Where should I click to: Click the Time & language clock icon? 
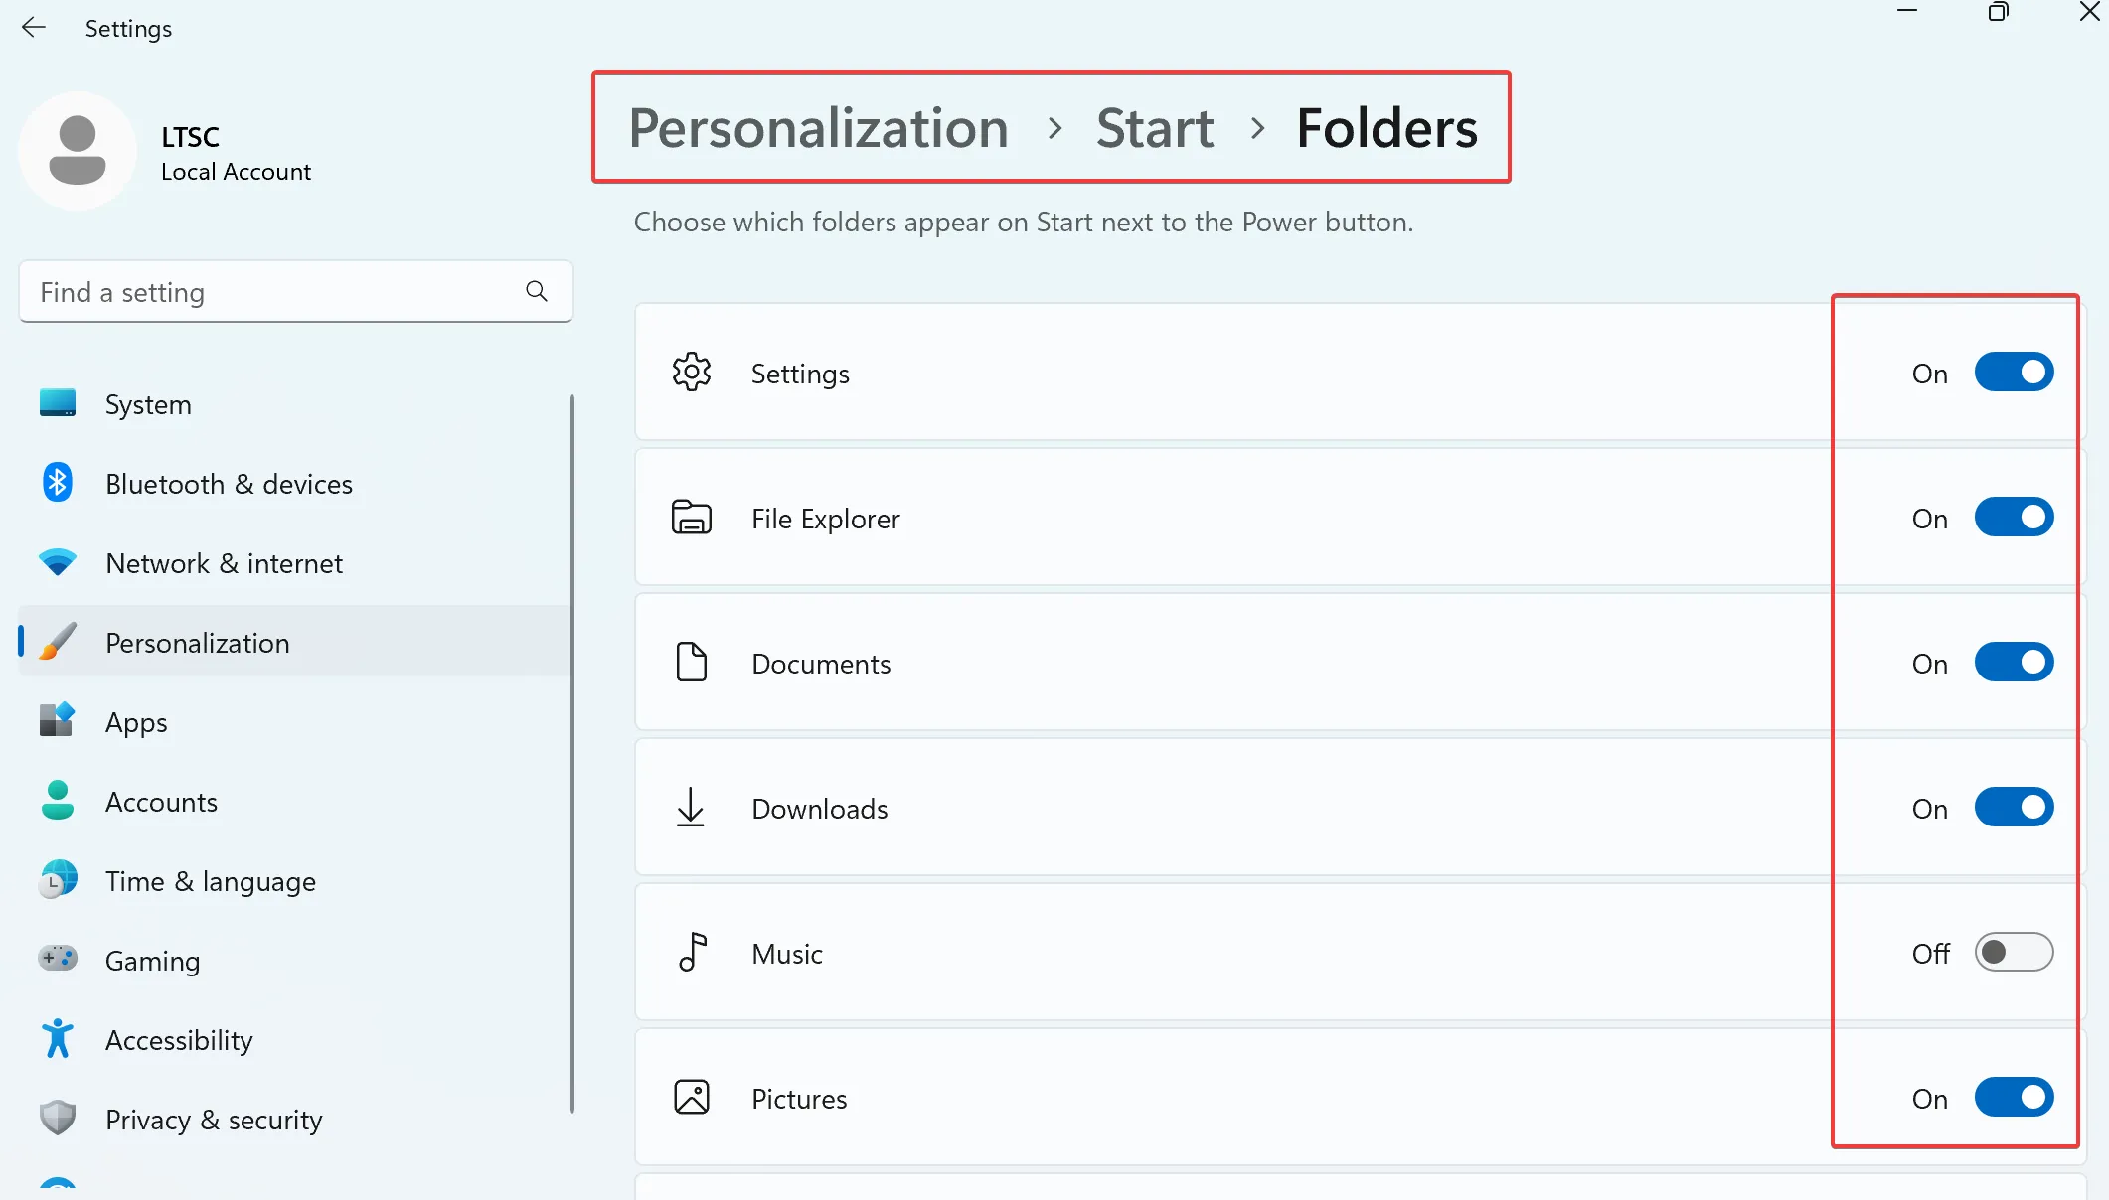[57, 880]
